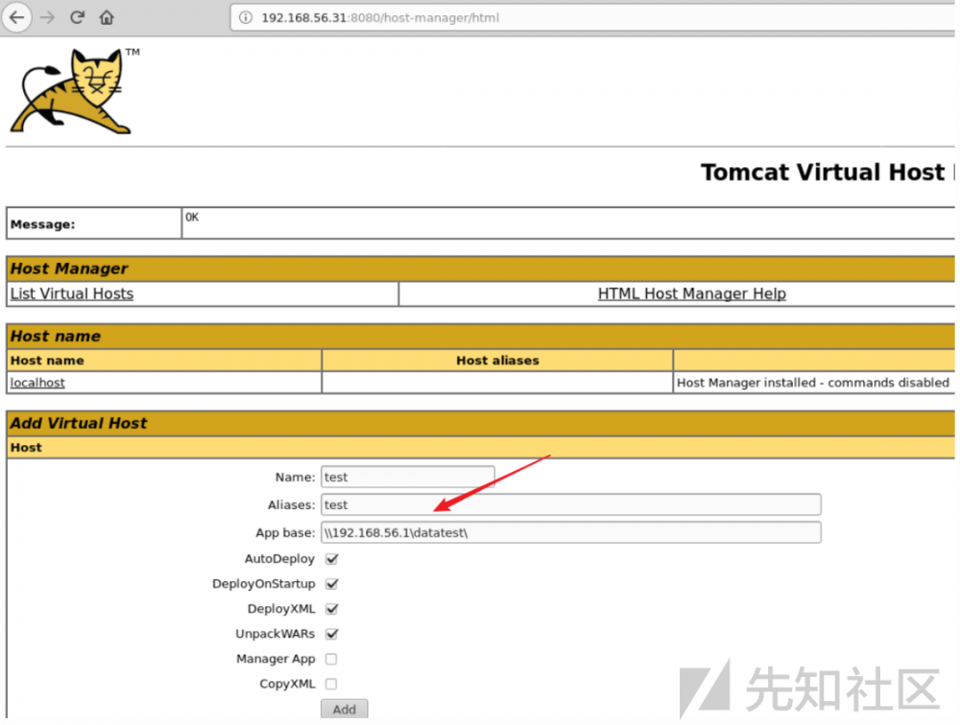
Task: Toggle the DeployXML checkbox
Action: tap(331, 609)
